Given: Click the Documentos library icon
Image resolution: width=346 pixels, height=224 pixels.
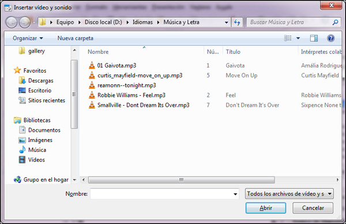Looking at the screenshot, I should click(22, 130).
